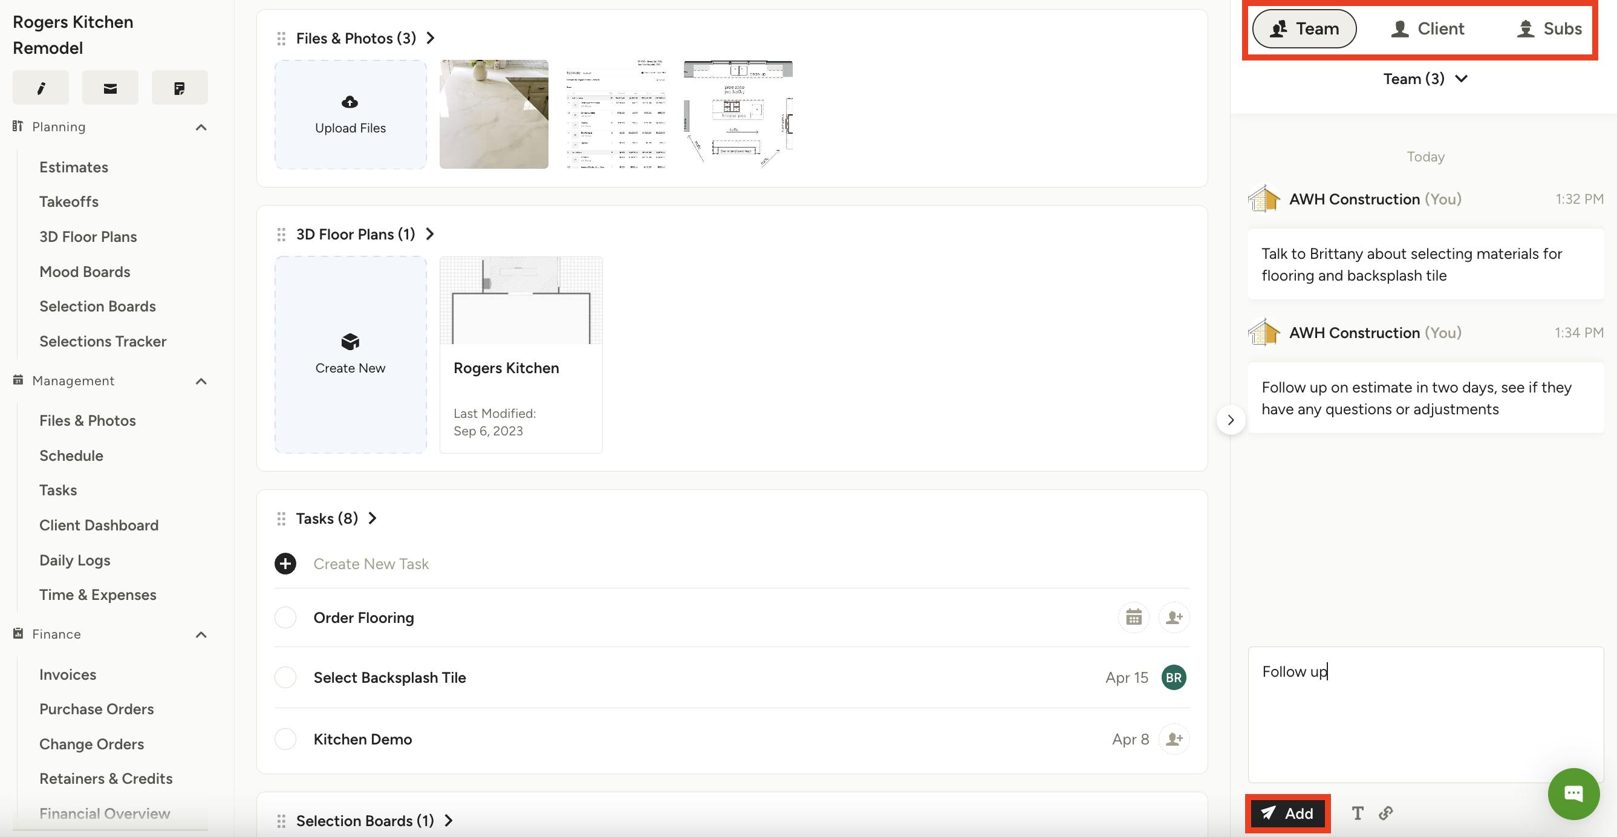Image resolution: width=1617 pixels, height=837 pixels.
Task: Check the Kitchen Demo task circle
Action: click(285, 739)
